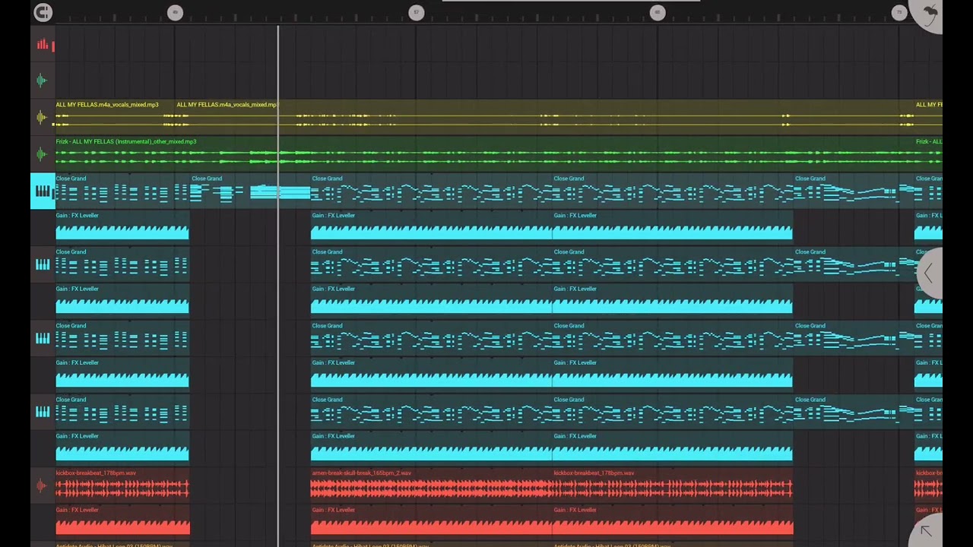Select kickbox-breakbeat_178bpm.wav clip starting at bar 65

click(673, 485)
